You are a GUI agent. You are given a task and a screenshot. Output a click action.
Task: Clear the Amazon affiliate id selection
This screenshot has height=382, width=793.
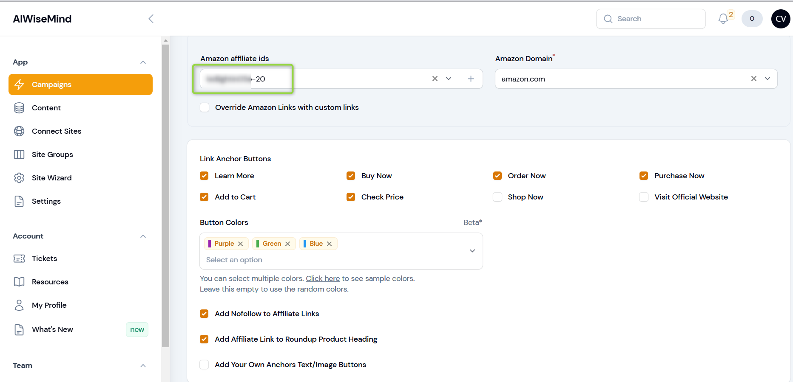coord(435,79)
